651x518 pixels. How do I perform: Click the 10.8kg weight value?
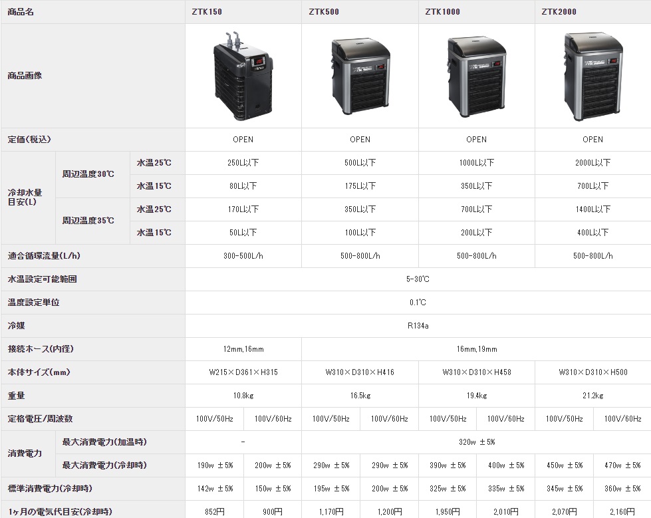(x=243, y=395)
